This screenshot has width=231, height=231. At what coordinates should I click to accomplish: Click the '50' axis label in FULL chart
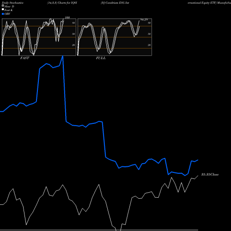149,34
